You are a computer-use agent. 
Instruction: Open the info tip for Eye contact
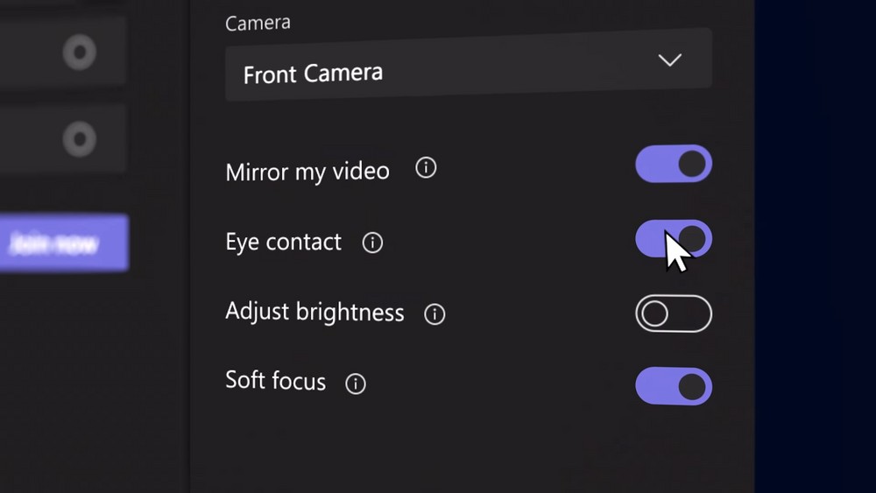pos(372,243)
